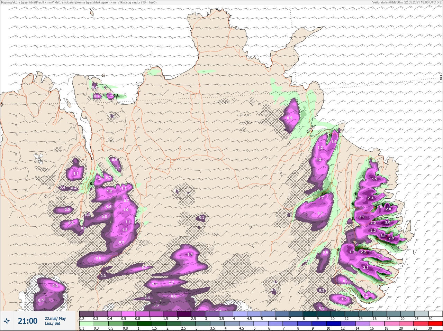Click the 1.5 precipitation value on the map

pos(334,142)
